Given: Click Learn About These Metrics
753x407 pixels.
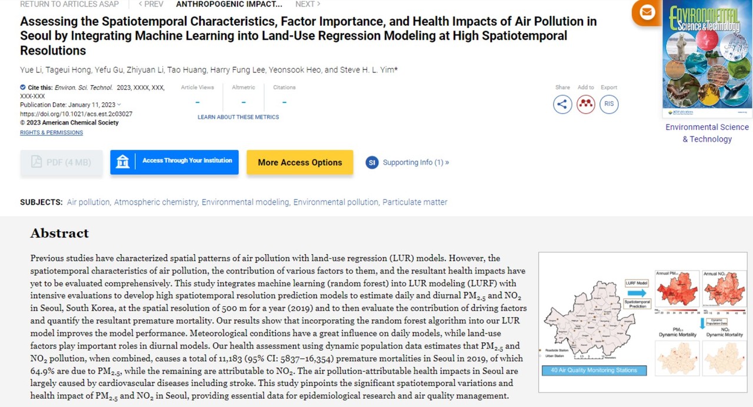Looking at the screenshot, I should [x=238, y=117].
